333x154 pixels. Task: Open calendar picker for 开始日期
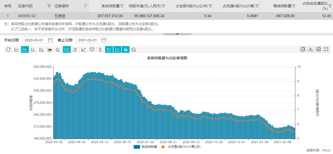[x=50, y=40]
